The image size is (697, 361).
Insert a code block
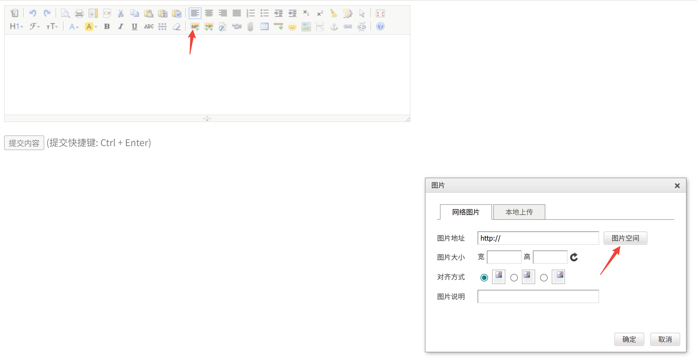tap(107, 13)
